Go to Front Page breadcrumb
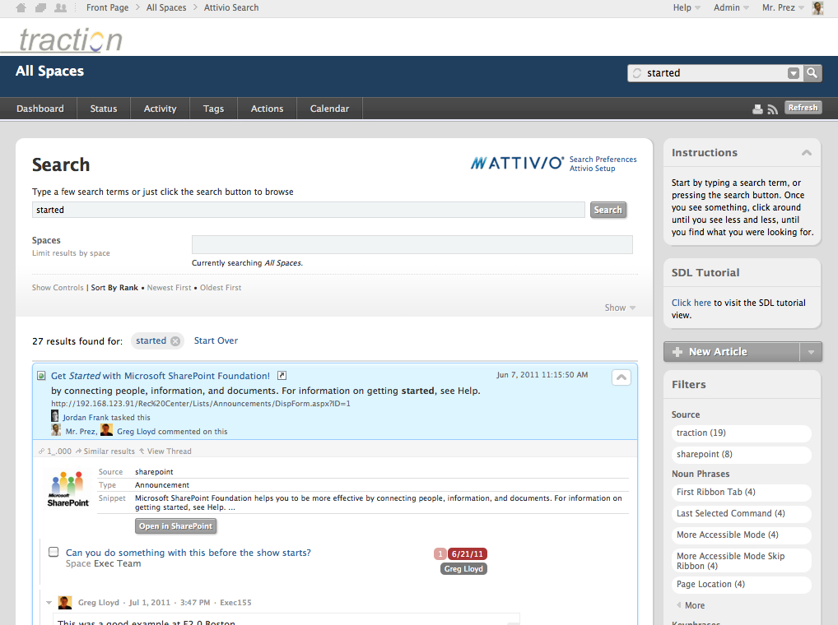838x625 pixels. [107, 7]
